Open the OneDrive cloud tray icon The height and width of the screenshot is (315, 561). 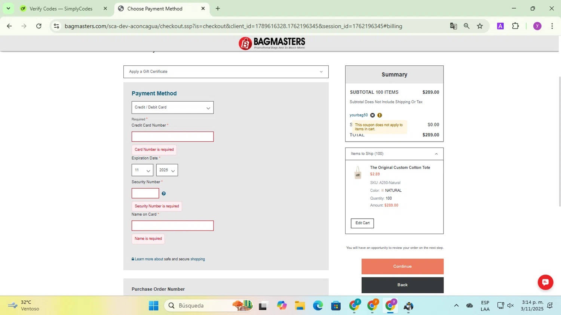(x=470, y=306)
